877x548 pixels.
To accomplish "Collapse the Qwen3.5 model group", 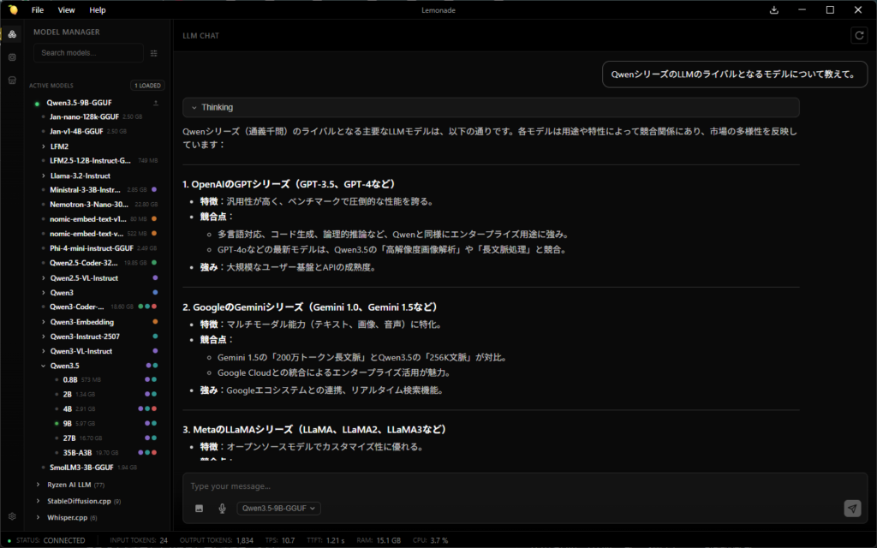I will pos(44,366).
